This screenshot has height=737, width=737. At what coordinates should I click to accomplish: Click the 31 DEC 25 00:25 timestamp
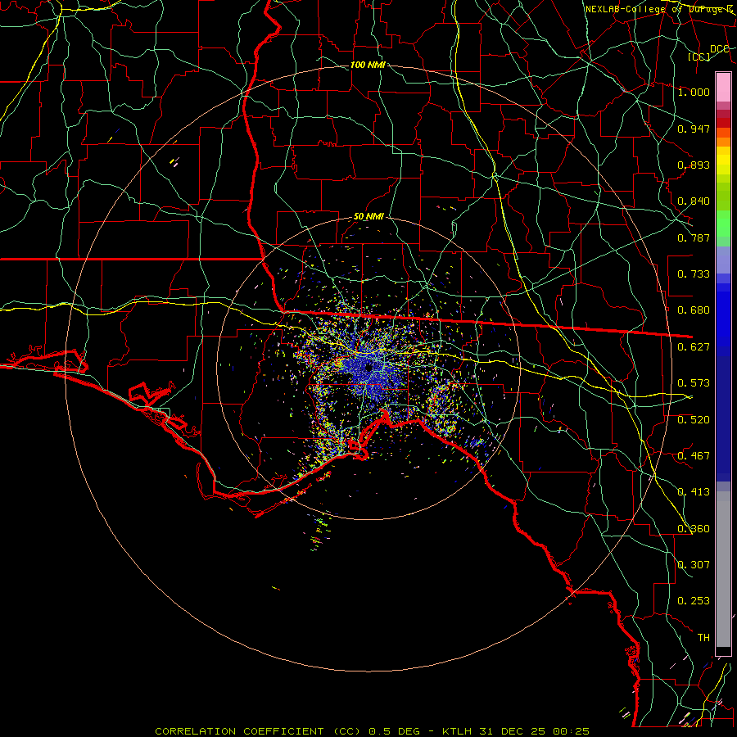click(535, 731)
